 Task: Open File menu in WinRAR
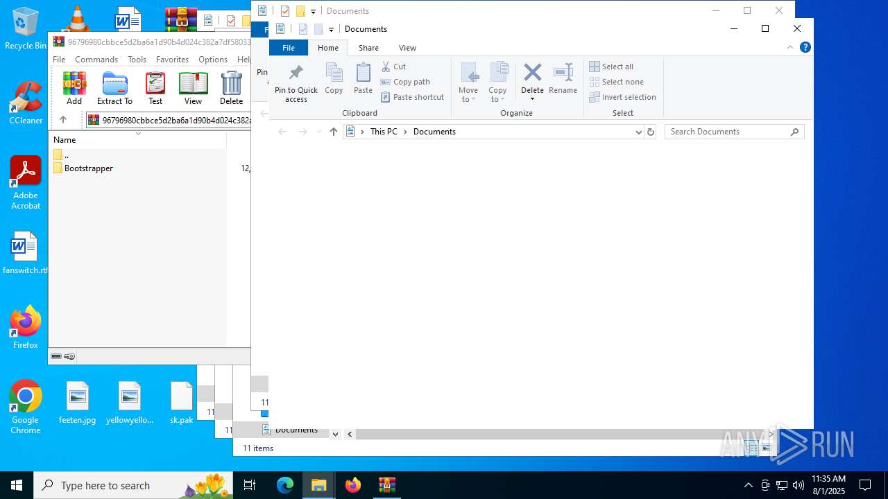59,60
